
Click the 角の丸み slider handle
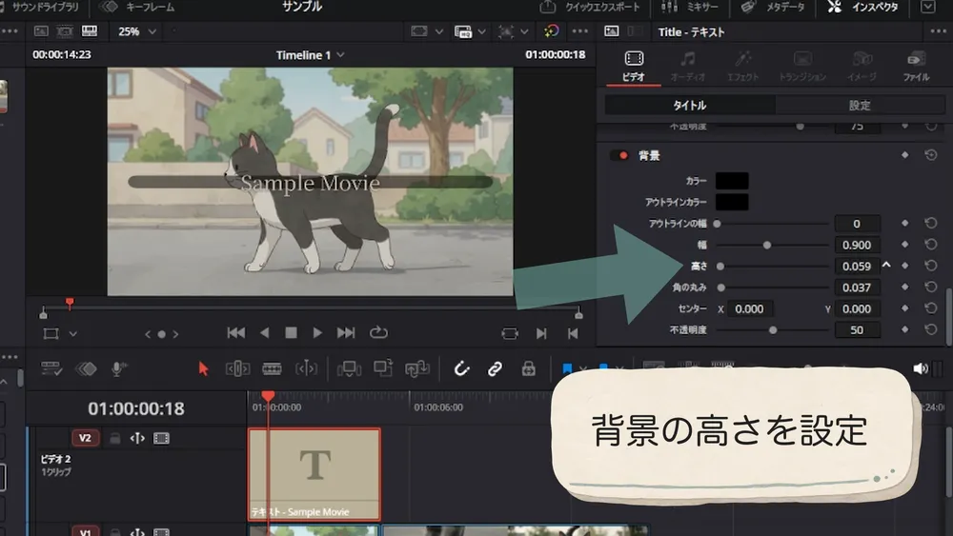[x=720, y=288]
